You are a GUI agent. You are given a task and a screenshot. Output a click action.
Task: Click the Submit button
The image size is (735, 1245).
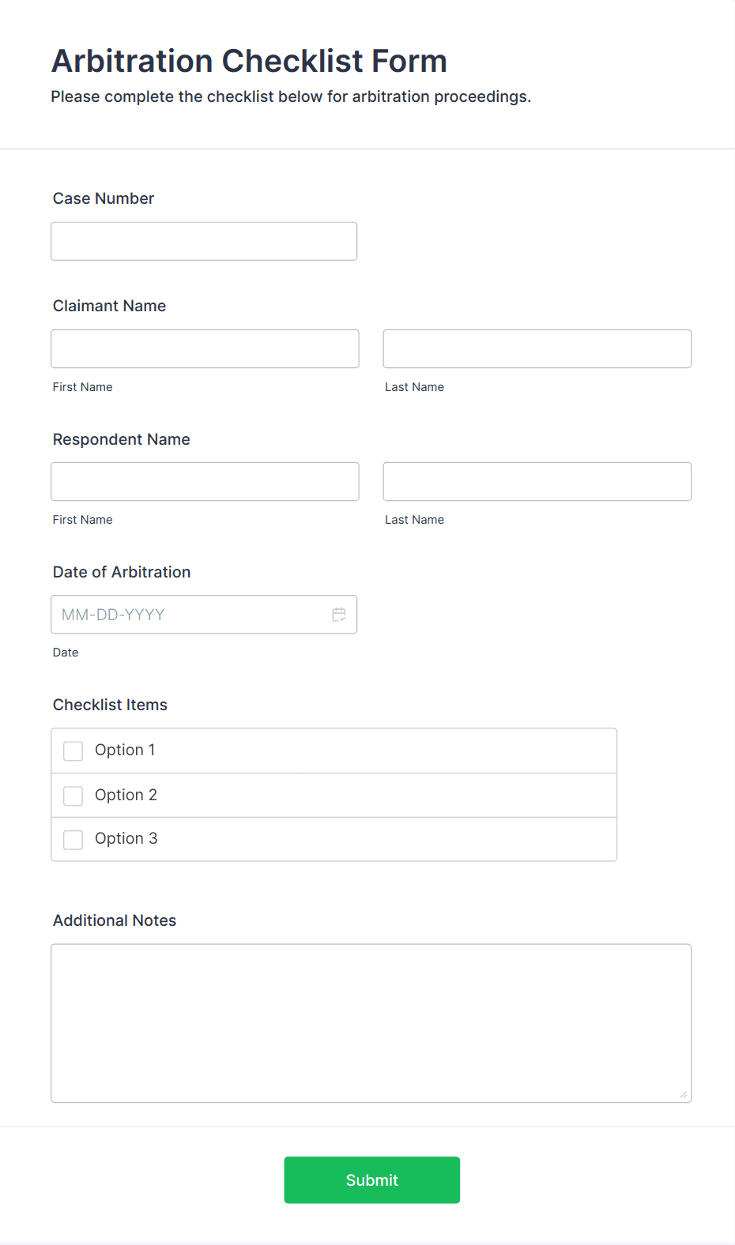pyautogui.click(x=371, y=1179)
